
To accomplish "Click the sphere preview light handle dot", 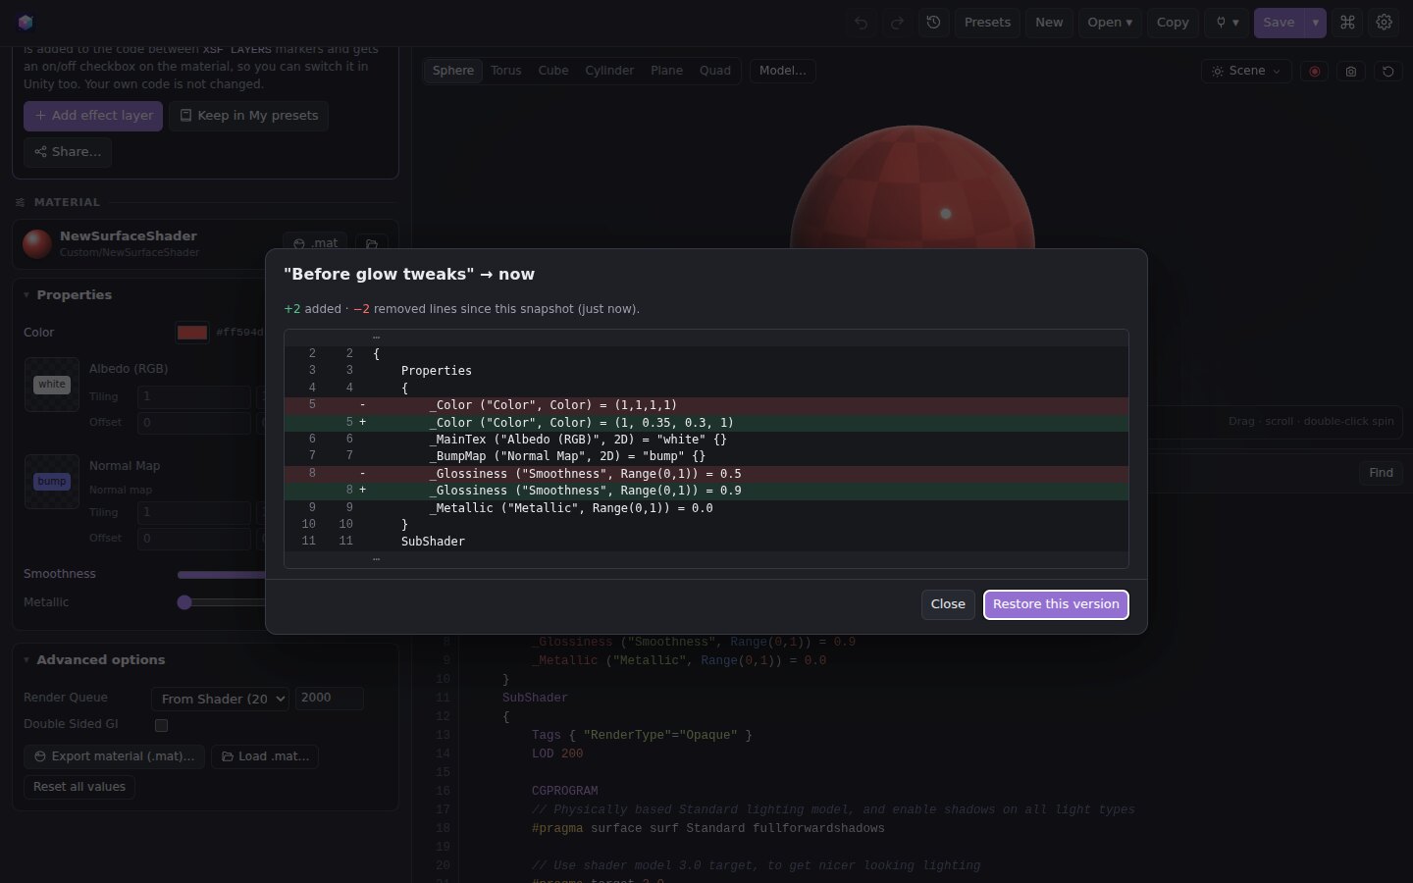I will click(946, 214).
